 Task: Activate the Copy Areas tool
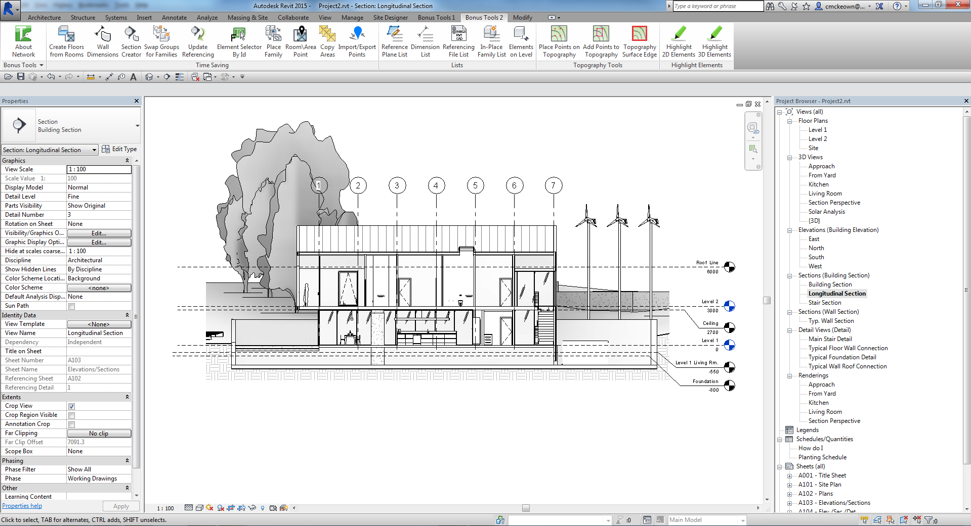[x=327, y=40]
